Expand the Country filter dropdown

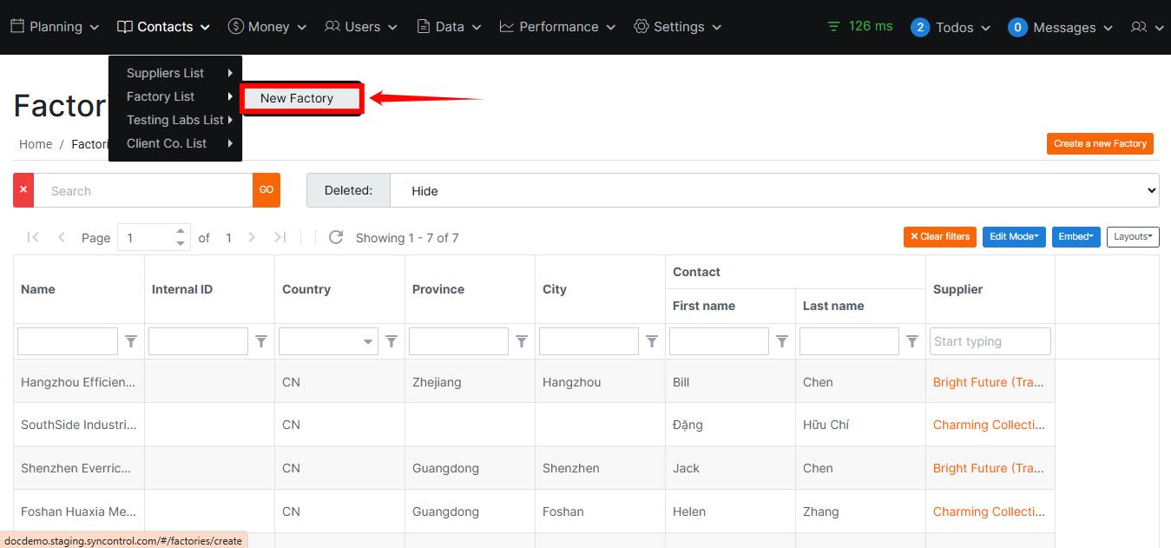coord(368,342)
